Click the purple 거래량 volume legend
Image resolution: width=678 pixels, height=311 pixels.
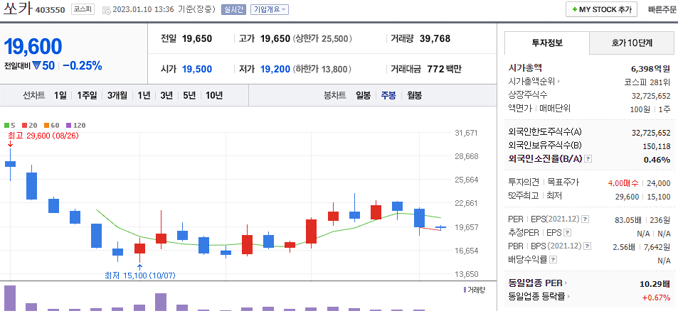474,290
